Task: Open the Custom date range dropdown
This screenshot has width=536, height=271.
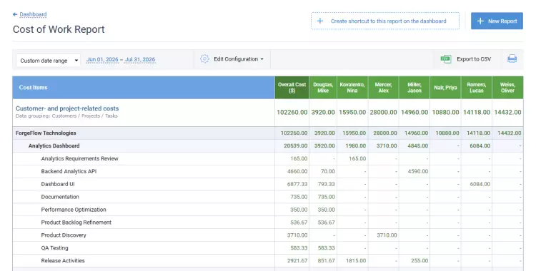Action: coord(48,61)
